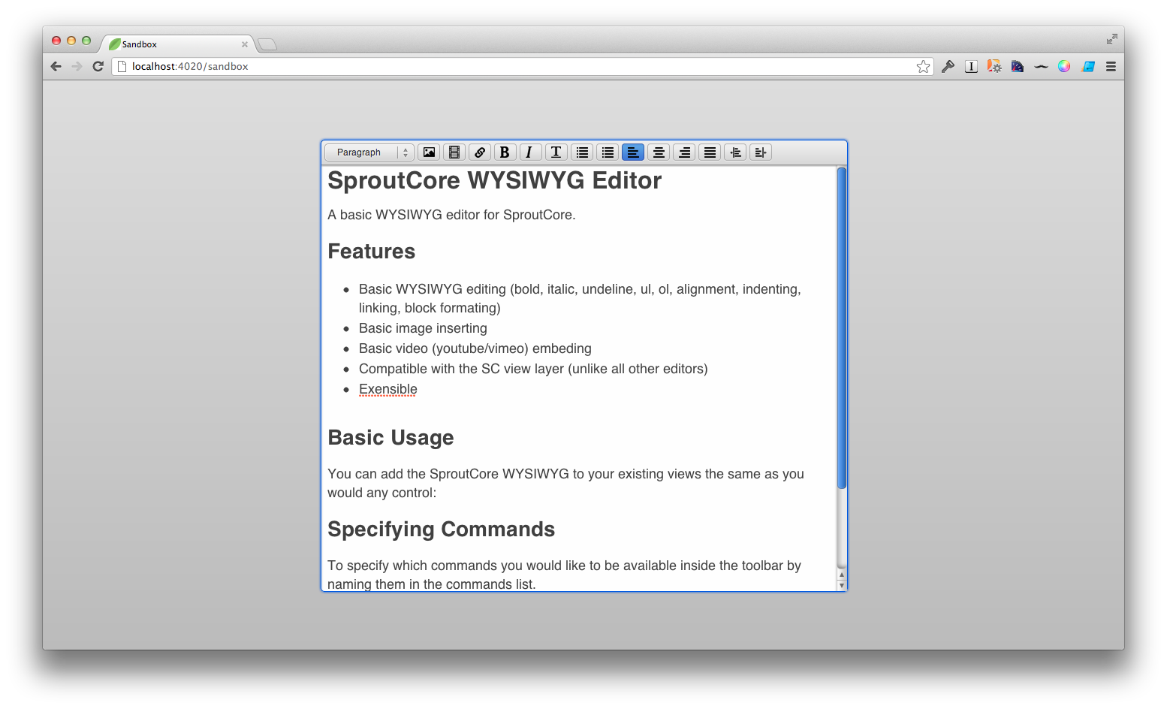The image size is (1167, 709).
Task: Click the 'Basic video (youtube/vimeo) embeding' item
Action: (475, 348)
